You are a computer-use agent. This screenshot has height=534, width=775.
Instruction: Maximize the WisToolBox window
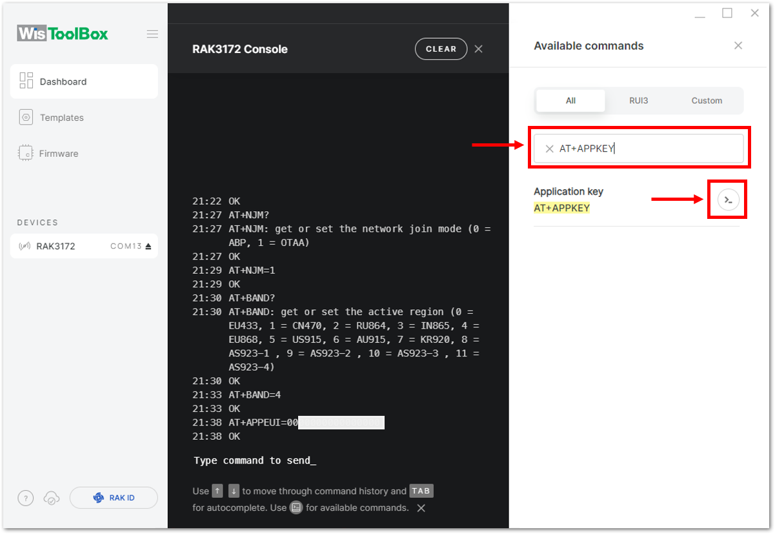tap(727, 13)
